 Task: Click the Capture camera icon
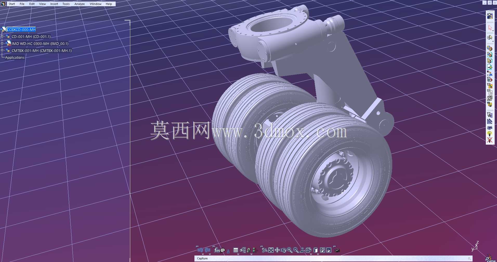click(337, 250)
